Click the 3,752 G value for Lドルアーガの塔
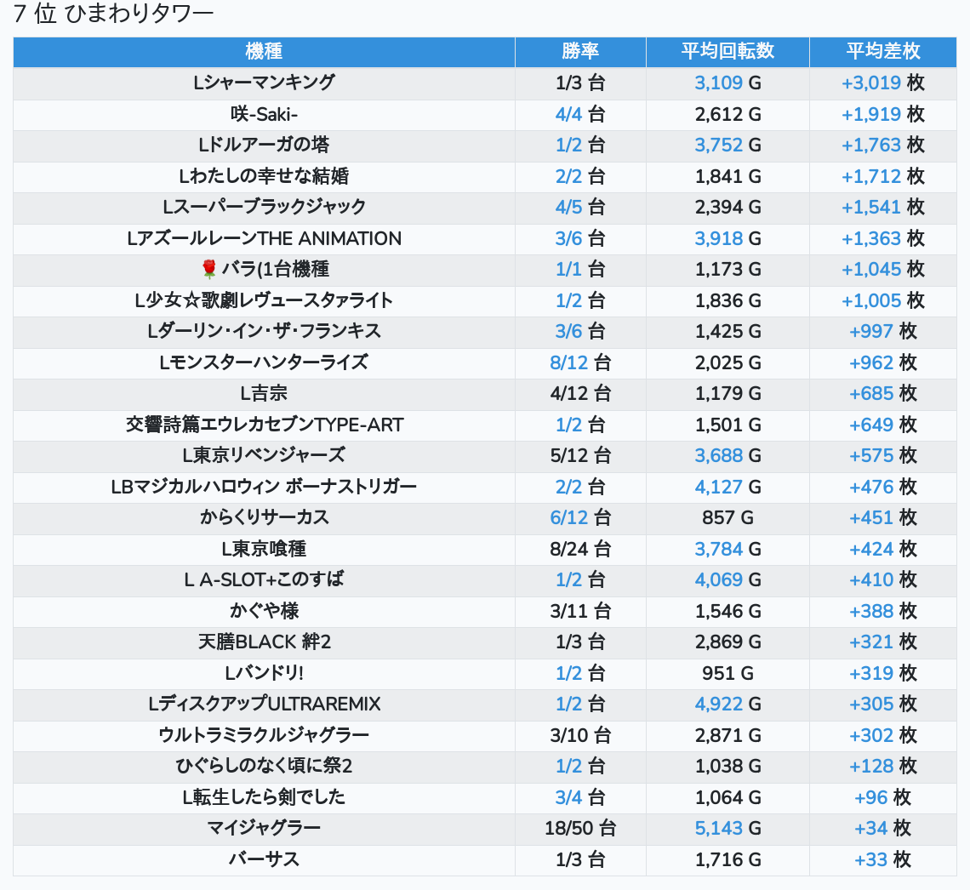This screenshot has width=970, height=890. click(719, 145)
